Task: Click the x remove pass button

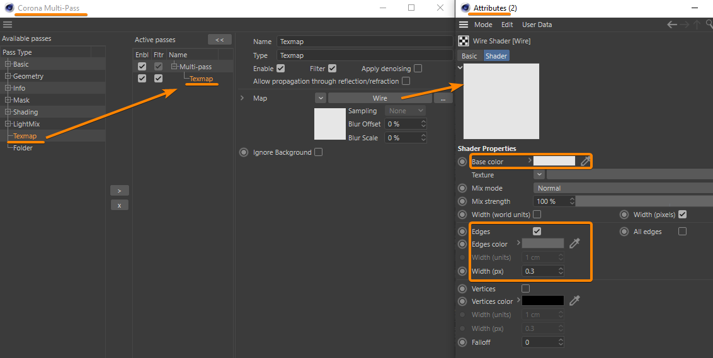Action: coord(120,205)
